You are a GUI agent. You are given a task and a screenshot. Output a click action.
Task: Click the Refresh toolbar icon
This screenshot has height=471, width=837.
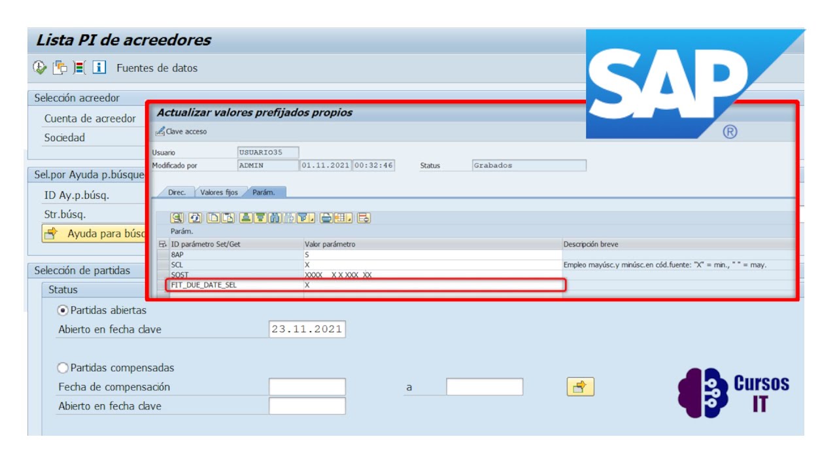coord(195,218)
